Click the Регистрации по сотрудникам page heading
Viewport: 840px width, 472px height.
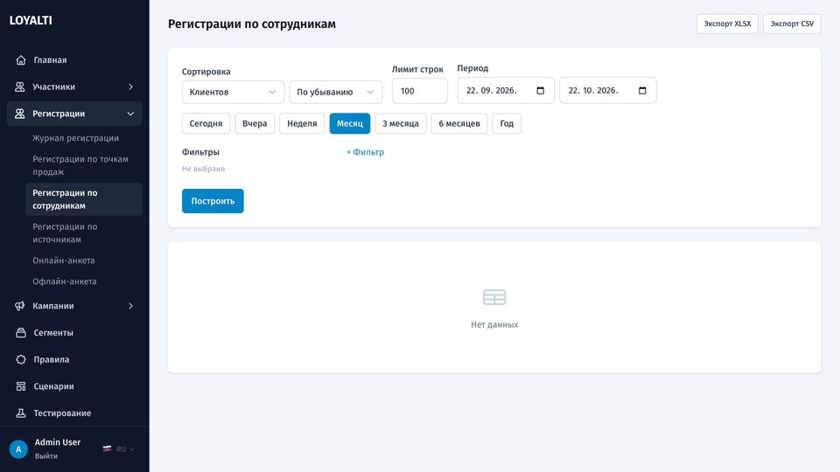[252, 24]
